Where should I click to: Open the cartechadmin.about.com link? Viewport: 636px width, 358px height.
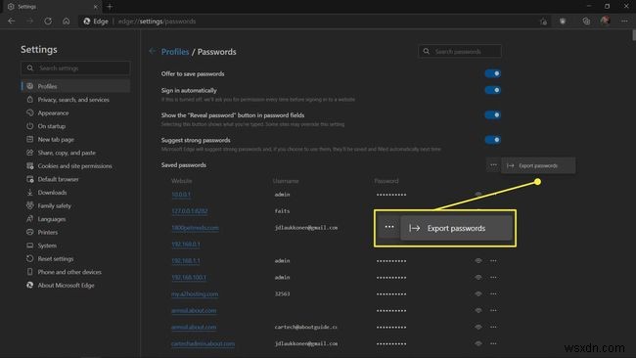[203, 343]
